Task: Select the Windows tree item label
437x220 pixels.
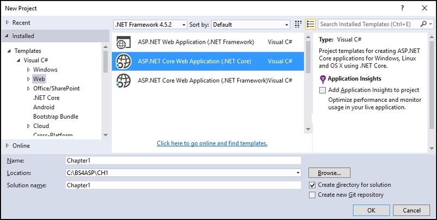Action: click(45, 70)
